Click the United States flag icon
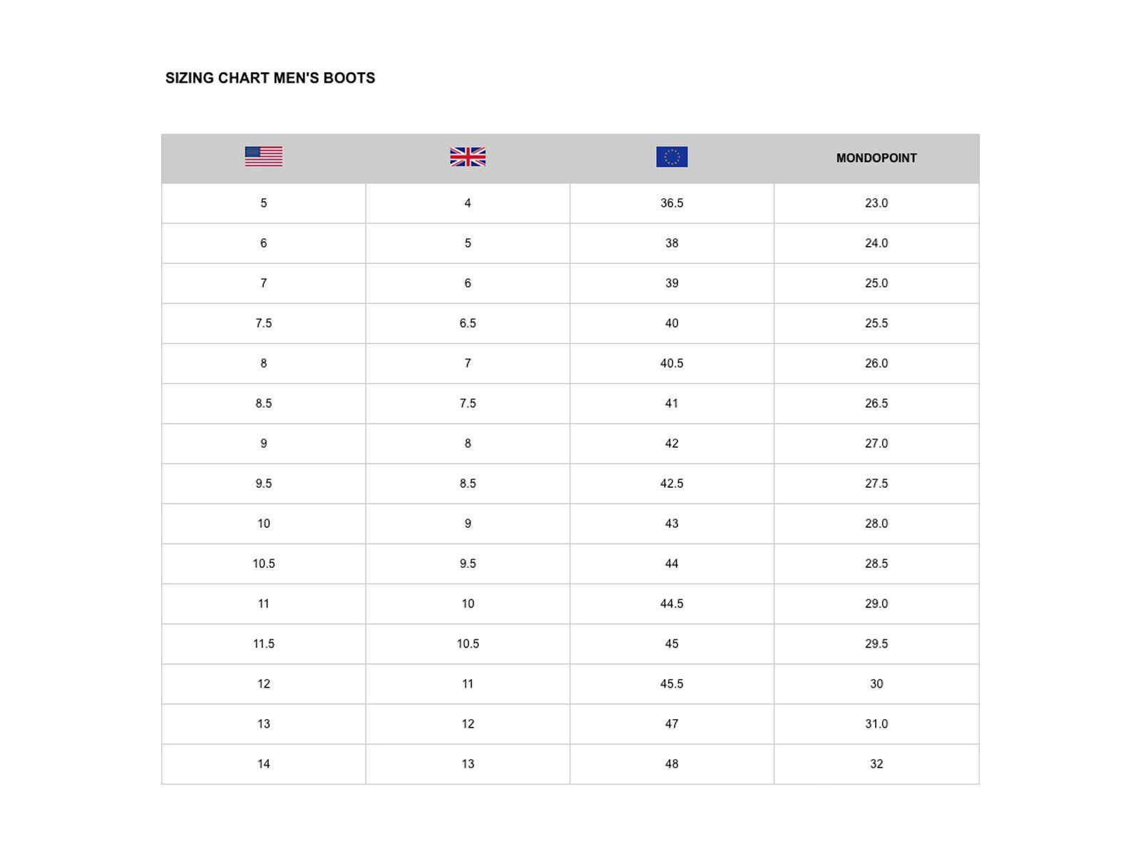The width and height of the screenshot is (1141, 856). (x=264, y=156)
